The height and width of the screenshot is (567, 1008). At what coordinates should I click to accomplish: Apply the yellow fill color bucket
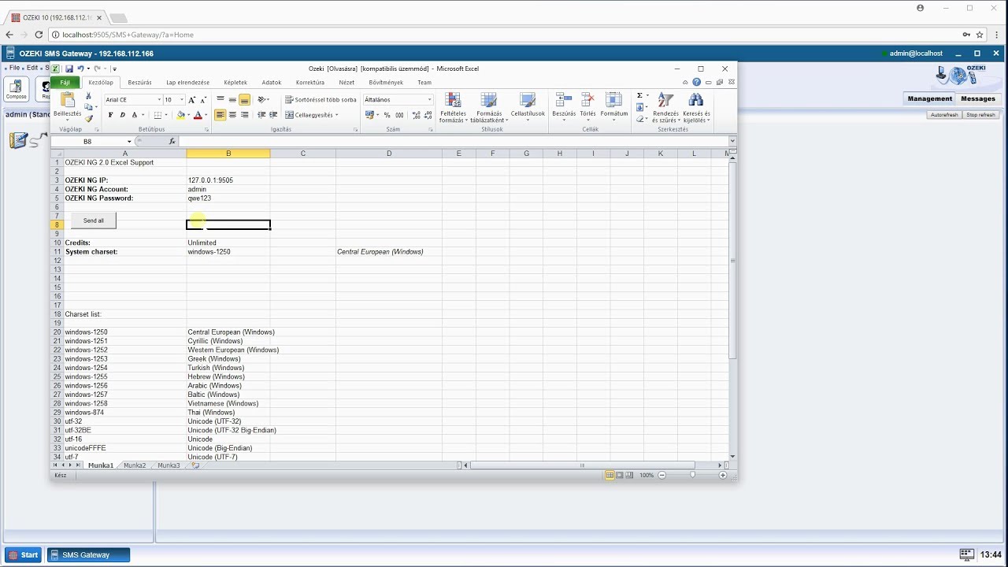click(x=180, y=115)
